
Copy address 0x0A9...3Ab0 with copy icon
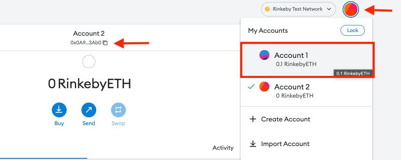[105, 43]
